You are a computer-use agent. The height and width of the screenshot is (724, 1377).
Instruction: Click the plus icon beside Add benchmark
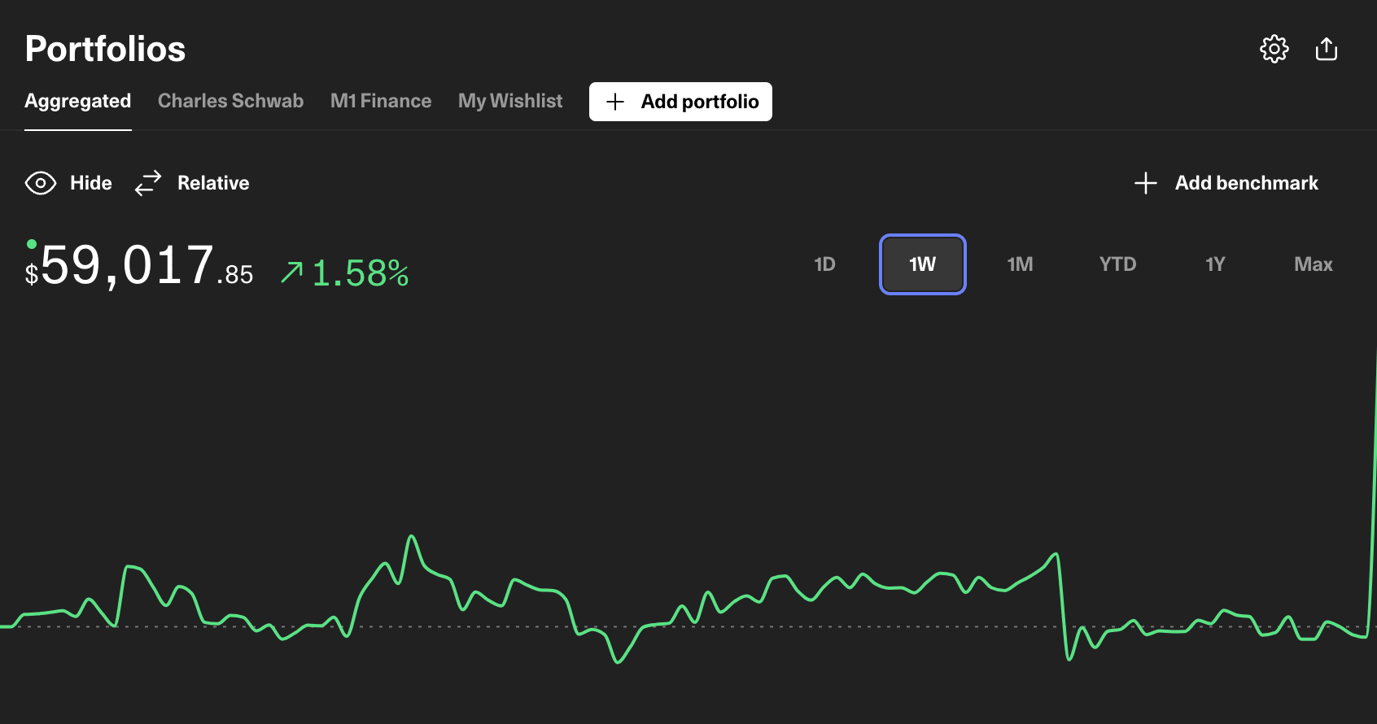pos(1145,183)
